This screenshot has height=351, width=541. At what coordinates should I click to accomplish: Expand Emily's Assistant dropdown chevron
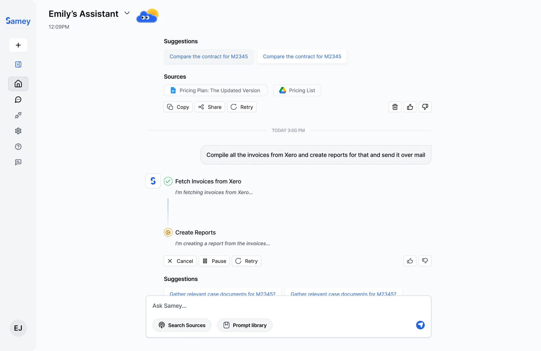point(127,13)
